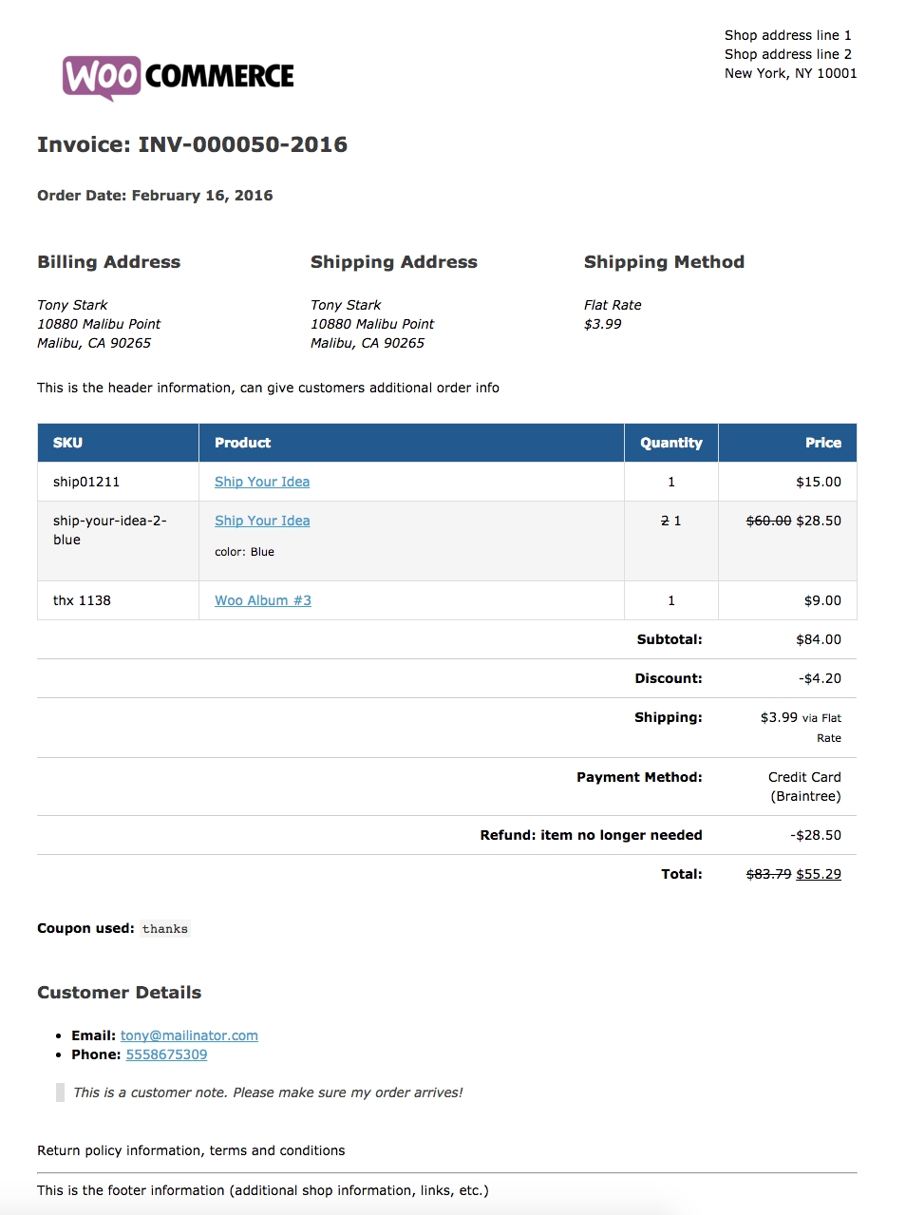Image resolution: width=906 pixels, height=1215 pixels.
Task: Click the updated total $55.29
Action: (x=819, y=874)
